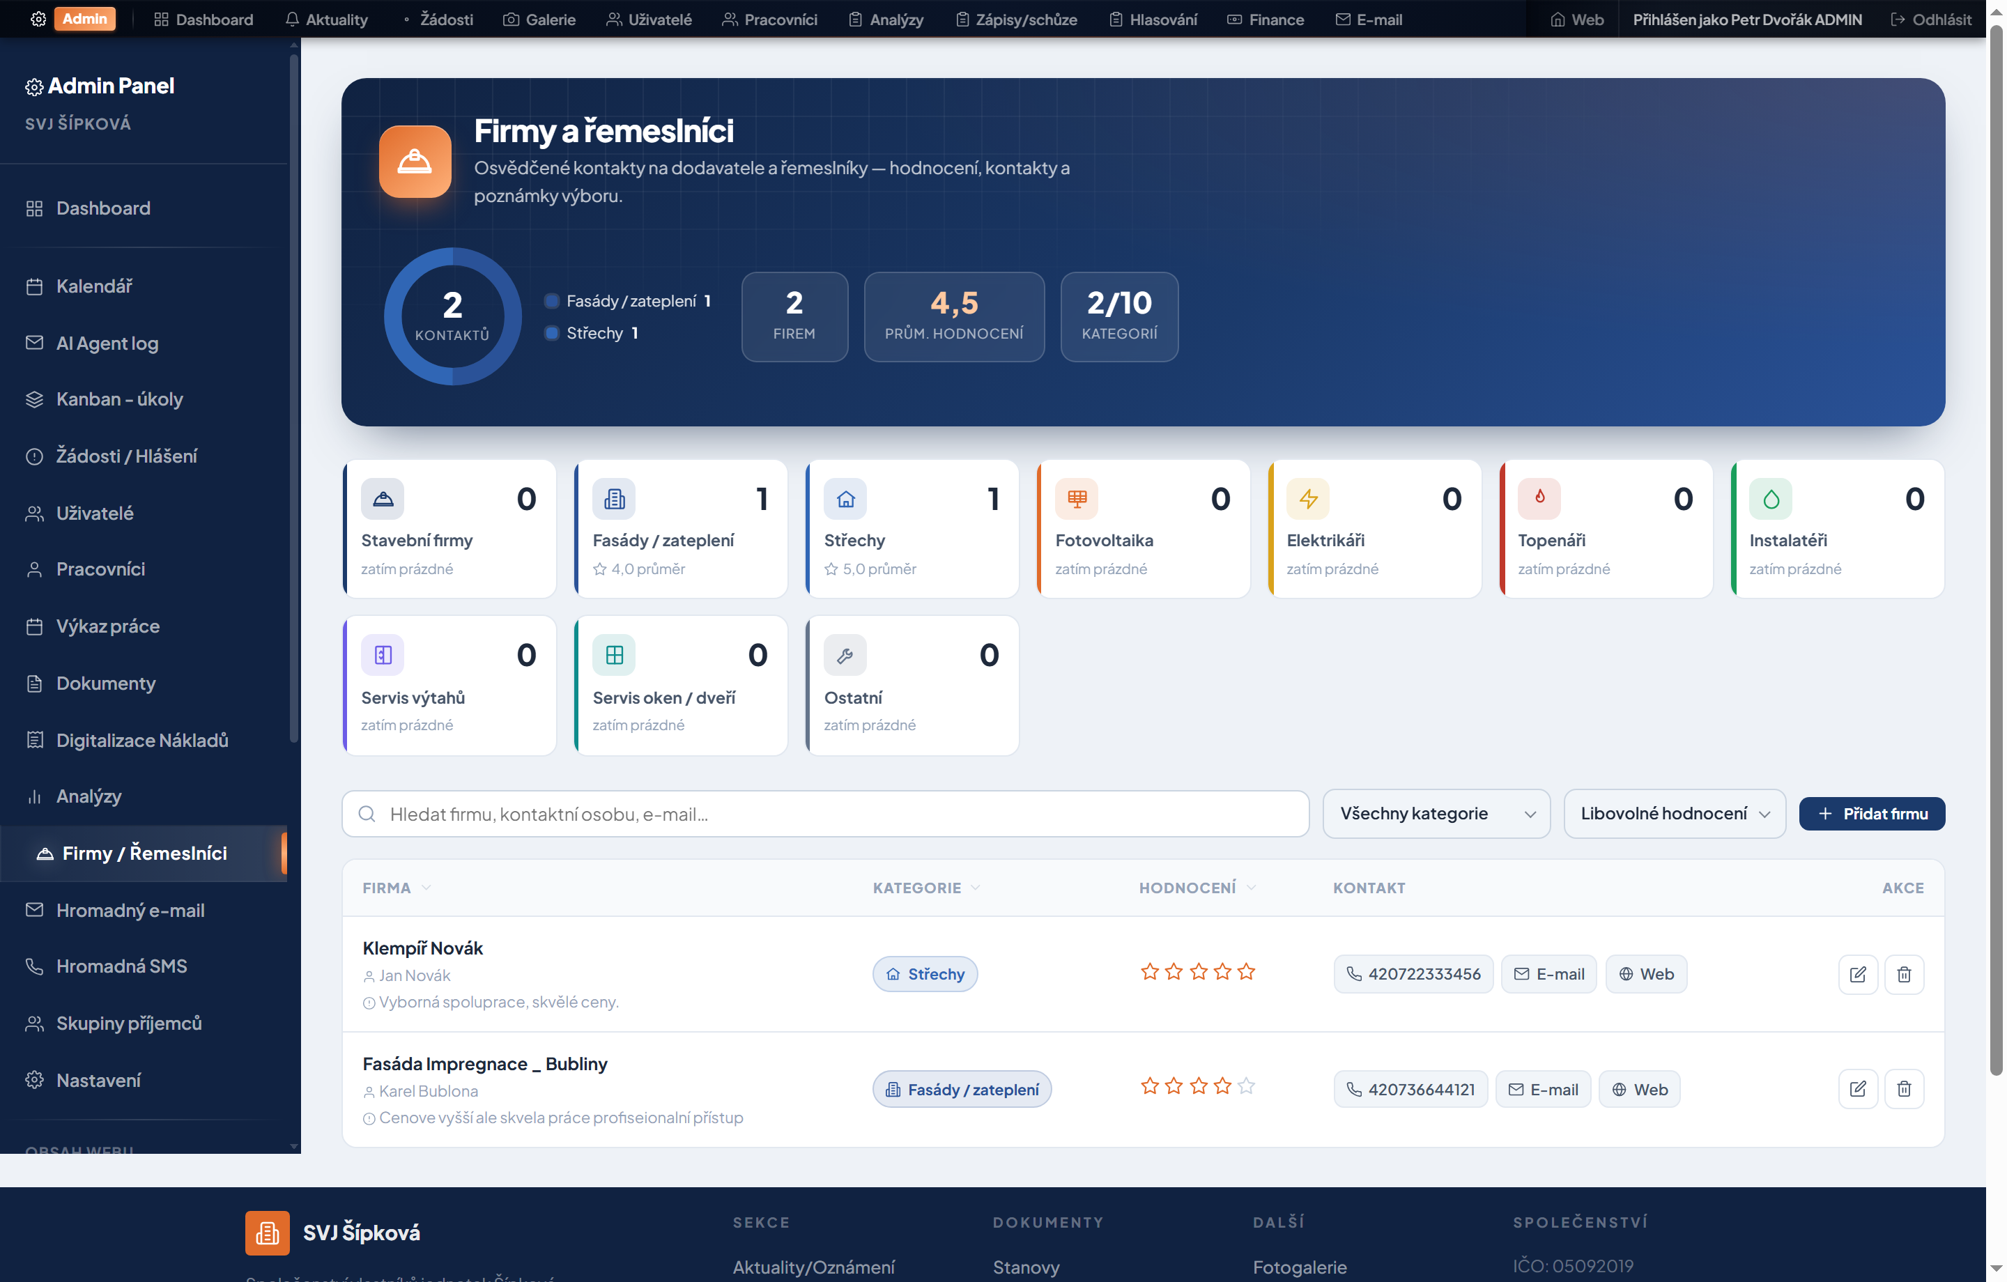Focus the Hledat firmu search field
The width and height of the screenshot is (2007, 1282).
[825, 814]
